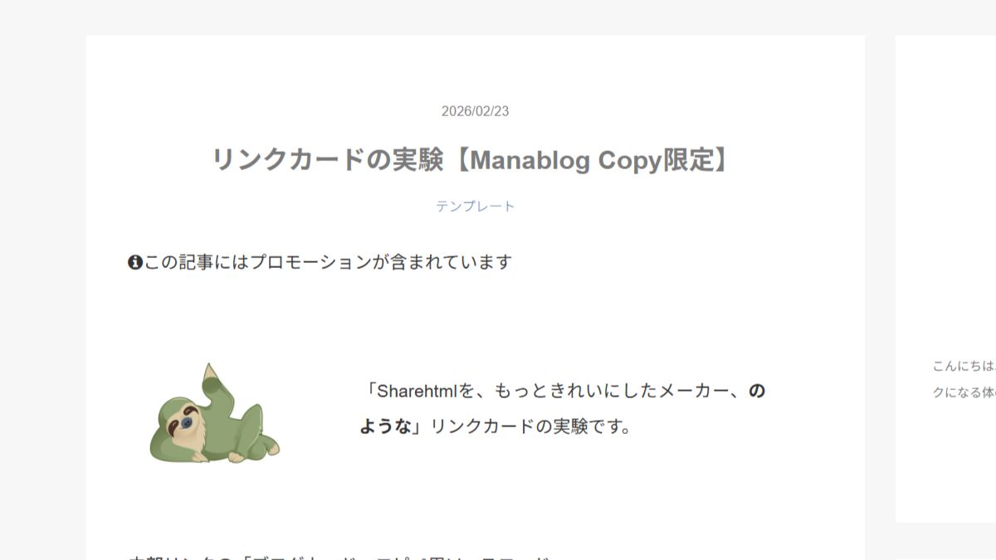Click the sloth illustration image
The width and height of the screenshot is (996, 560).
[x=214, y=412]
